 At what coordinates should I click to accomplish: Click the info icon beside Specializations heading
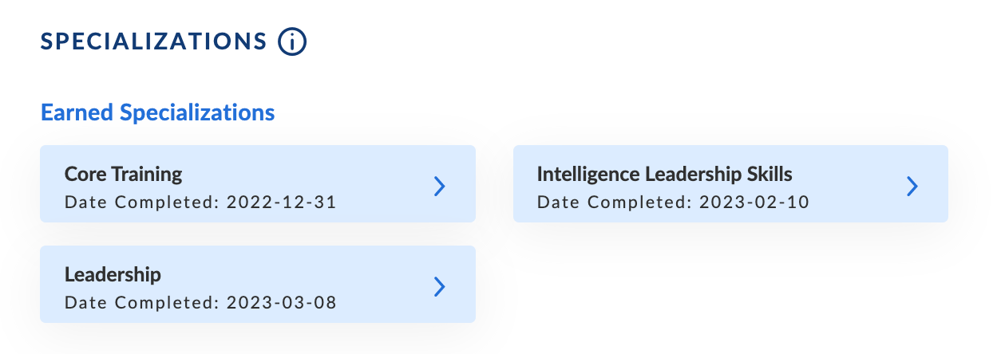tap(292, 42)
